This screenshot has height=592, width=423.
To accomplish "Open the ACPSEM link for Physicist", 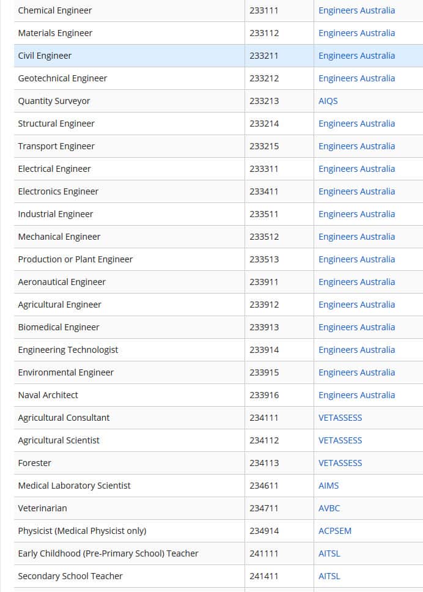I will [335, 530].
